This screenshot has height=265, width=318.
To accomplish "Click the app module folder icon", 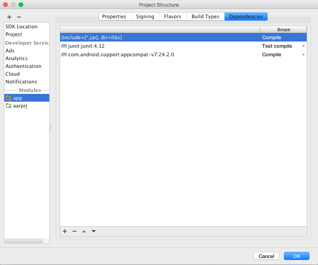I will [x=9, y=98].
